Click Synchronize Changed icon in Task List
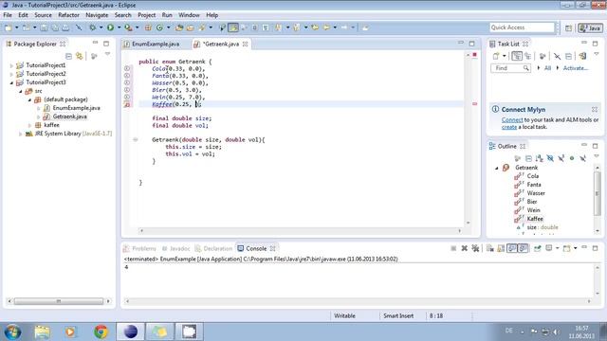Viewport: 607px width, 341px height. pyautogui.click(x=582, y=56)
